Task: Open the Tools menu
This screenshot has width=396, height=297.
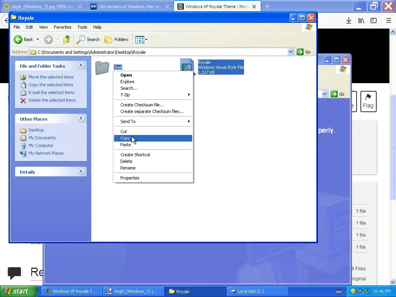Action: point(82,27)
